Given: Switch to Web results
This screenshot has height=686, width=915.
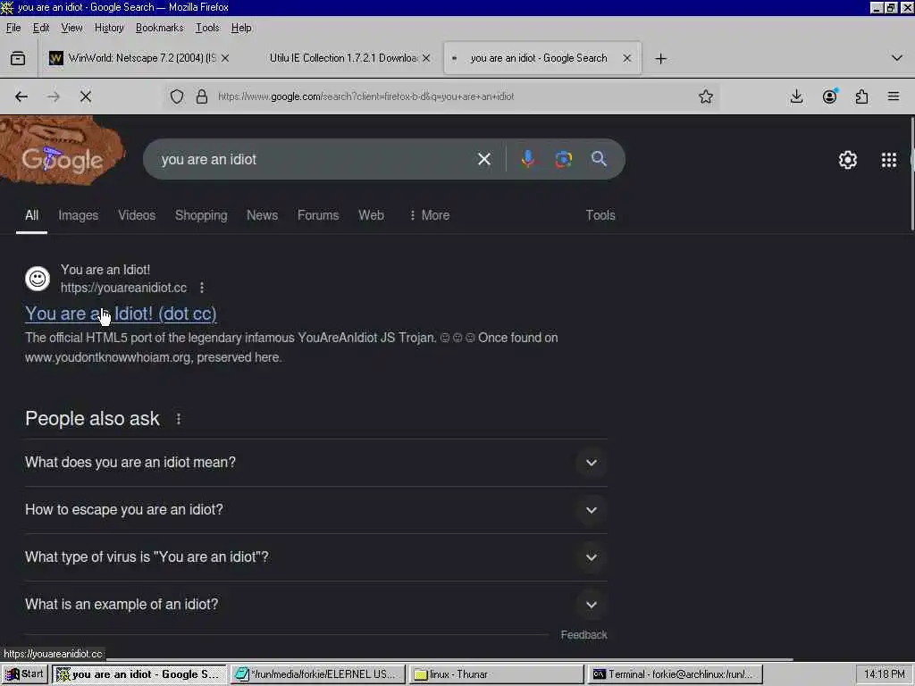Looking at the screenshot, I should (371, 215).
